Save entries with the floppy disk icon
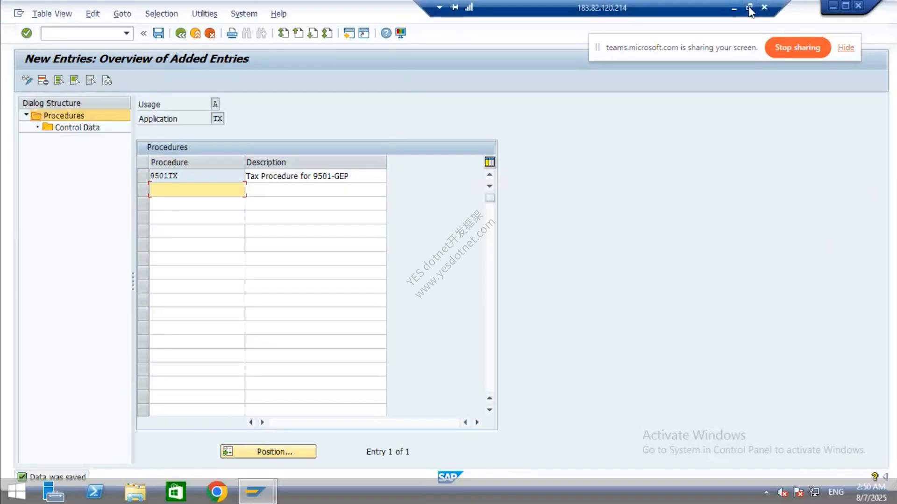The image size is (897, 504). click(x=158, y=33)
